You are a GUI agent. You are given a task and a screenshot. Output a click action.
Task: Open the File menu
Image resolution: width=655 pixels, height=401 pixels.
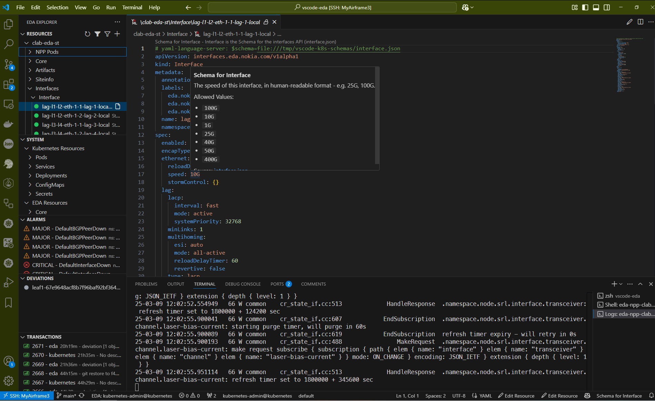[20, 7]
